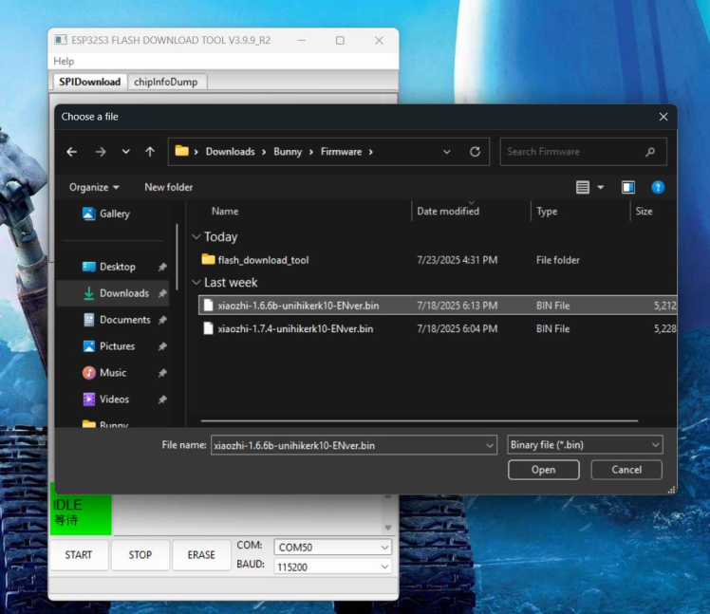Image resolution: width=710 pixels, height=614 pixels.
Task: Click the Forward navigation arrow
Action: point(100,152)
